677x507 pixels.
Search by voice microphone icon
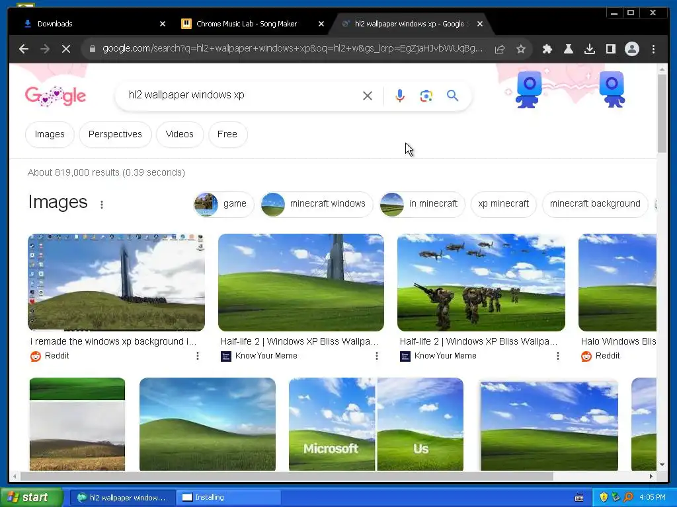[x=400, y=96]
